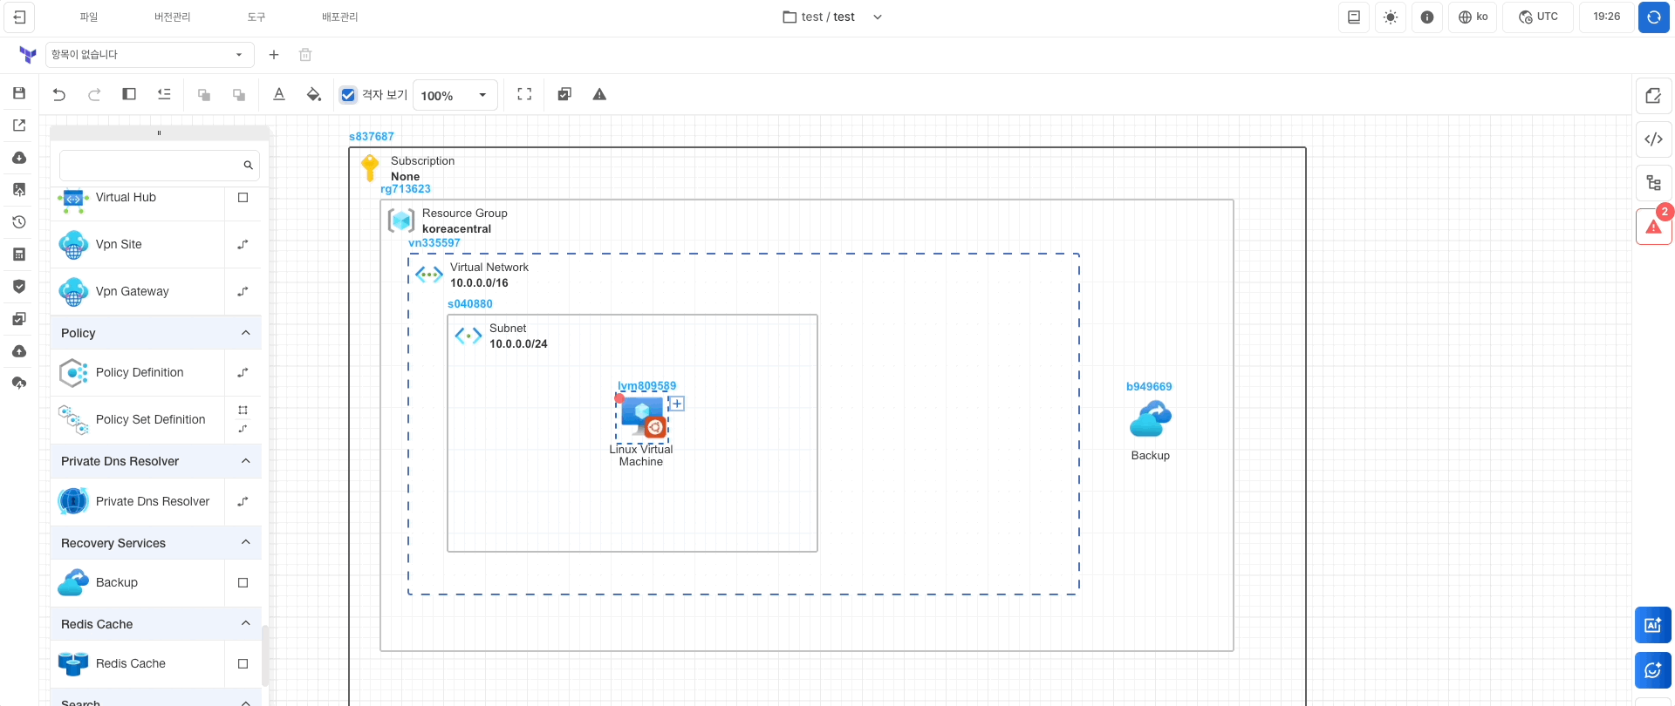Select the Backup node on canvas
1675x706 pixels.
1150,420
